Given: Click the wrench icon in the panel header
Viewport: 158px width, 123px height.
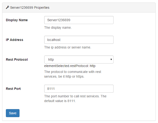Looking at the screenshot, I should 8,8.
